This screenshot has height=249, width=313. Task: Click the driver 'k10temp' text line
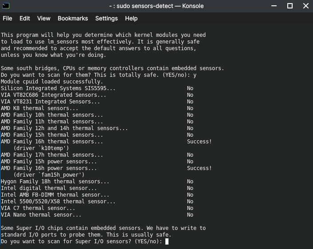click(41, 148)
